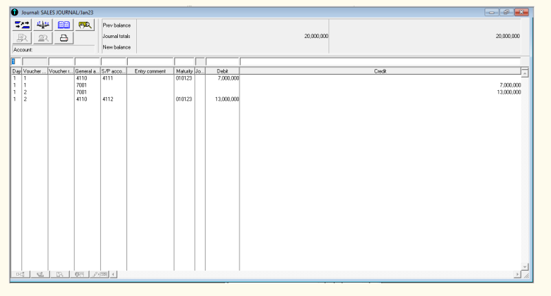Click the balance scales icon
Image resolution: width=551 pixels, height=296 pixels.
(43, 25)
